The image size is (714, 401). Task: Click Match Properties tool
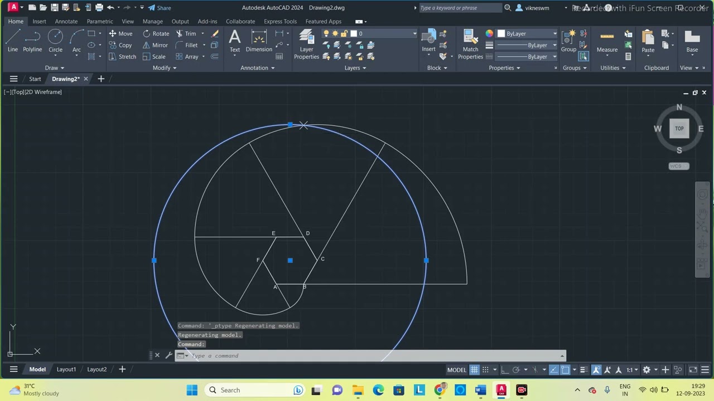click(470, 45)
